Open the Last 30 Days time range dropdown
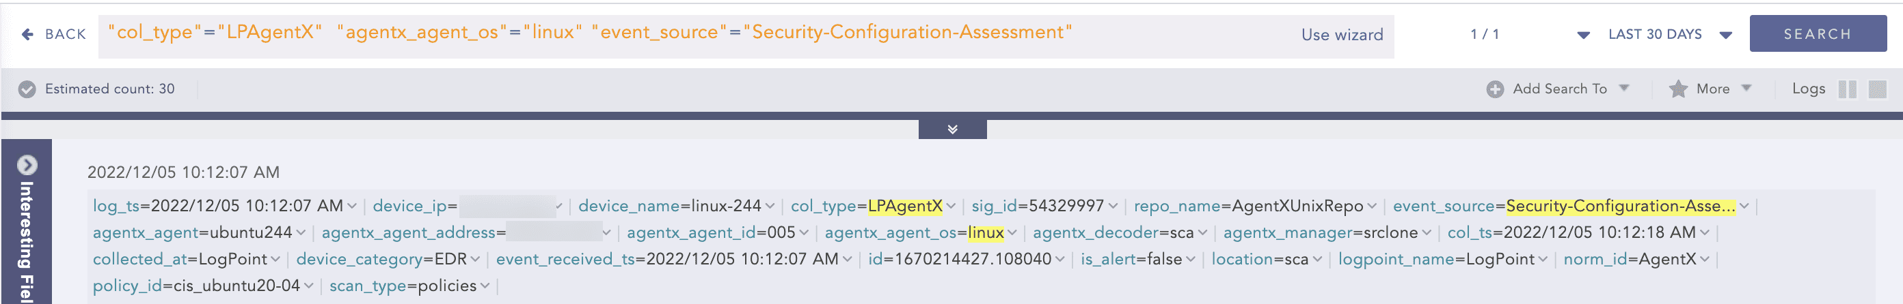Image resolution: width=1903 pixels, height=304 pixels. [x=1726, y=35]
